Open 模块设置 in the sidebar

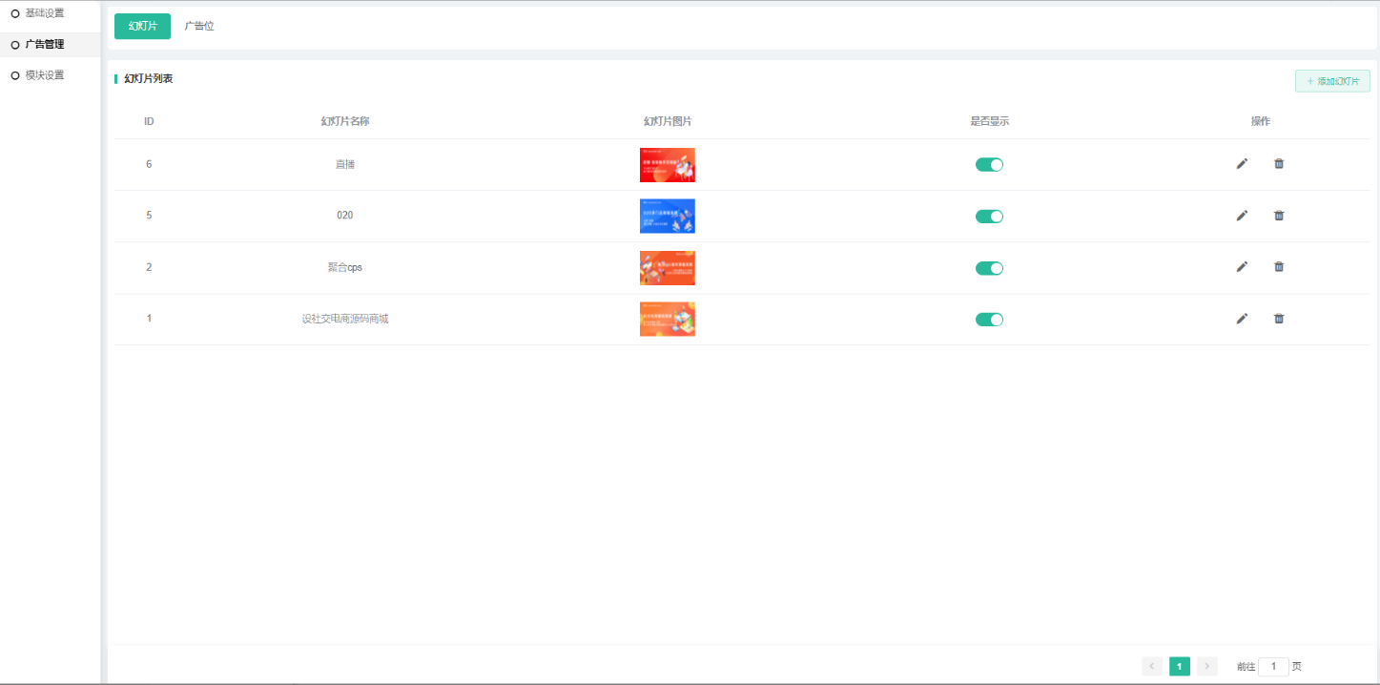tap(45, 75)
